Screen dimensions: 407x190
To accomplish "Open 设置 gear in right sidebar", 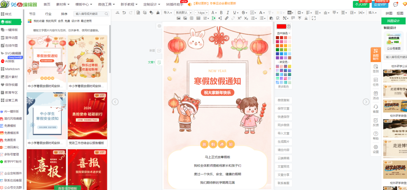I will tap(376, 149).
